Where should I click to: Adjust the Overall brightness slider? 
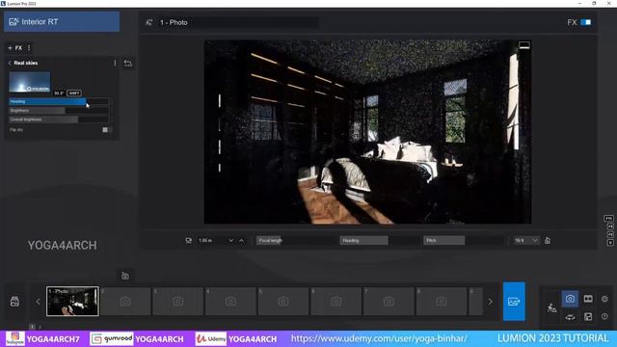pos(59,120)
